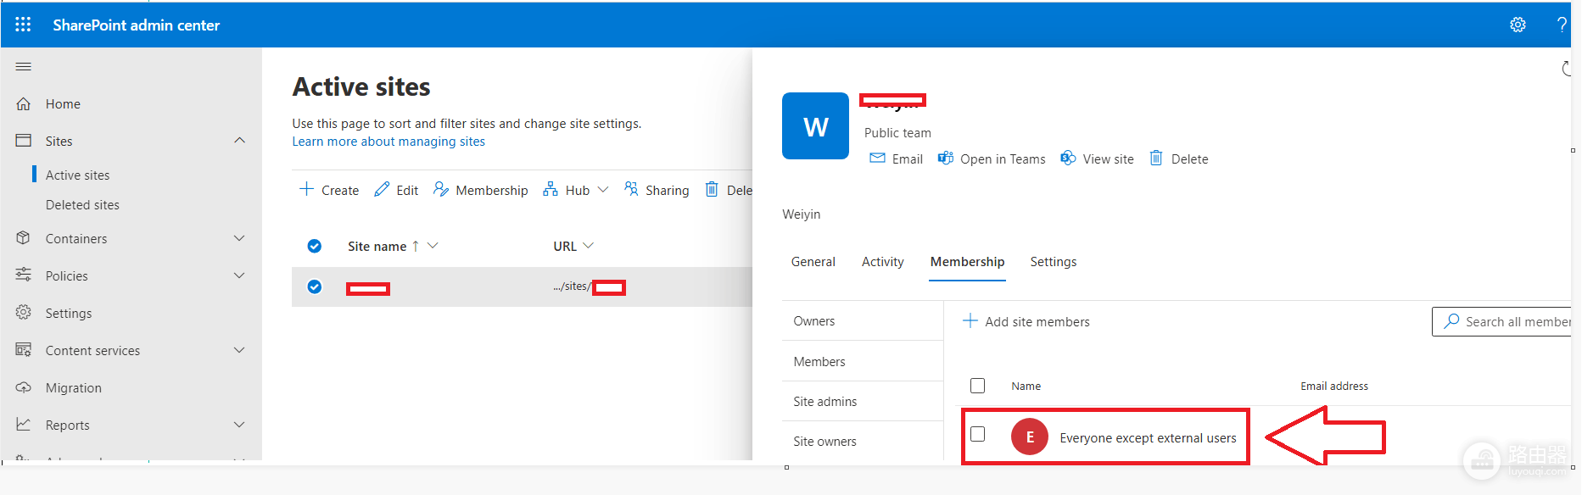This screenshot has height=495, width=1582.
Task: Click the W site logo tile
Action: pyautogui.click(x=815, y=125)
